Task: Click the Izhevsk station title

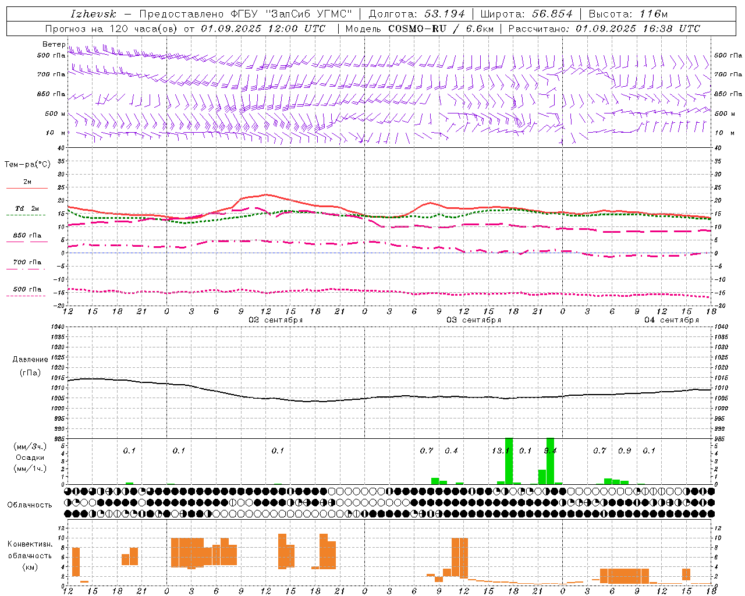Action: coord(93,14)
